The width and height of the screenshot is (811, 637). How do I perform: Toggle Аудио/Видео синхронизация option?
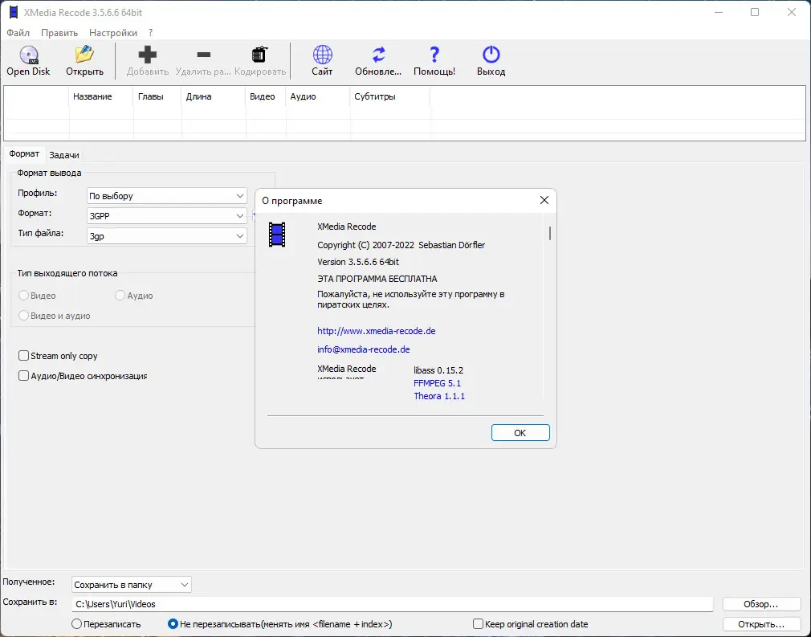[x=23, y=375]
